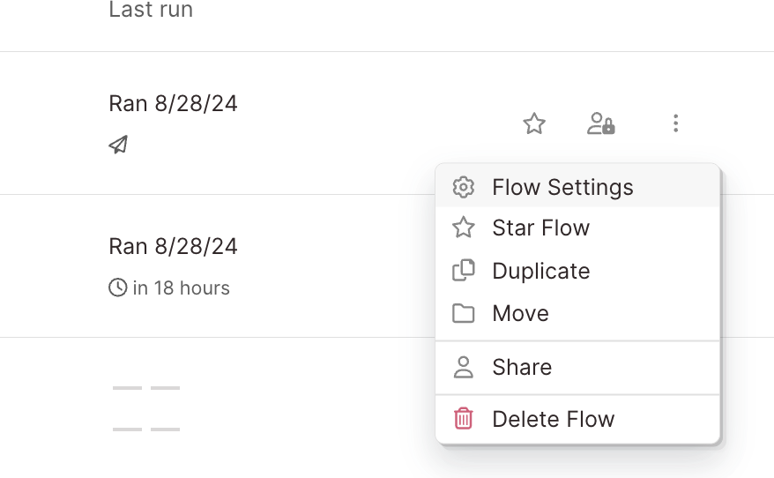Click the Last run column header

[x=151, y=10]
